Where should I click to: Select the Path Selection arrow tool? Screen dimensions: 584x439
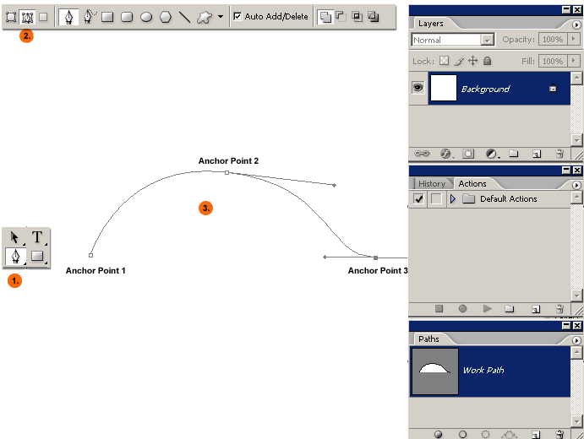pyautogui.click(x=14, y=237)
